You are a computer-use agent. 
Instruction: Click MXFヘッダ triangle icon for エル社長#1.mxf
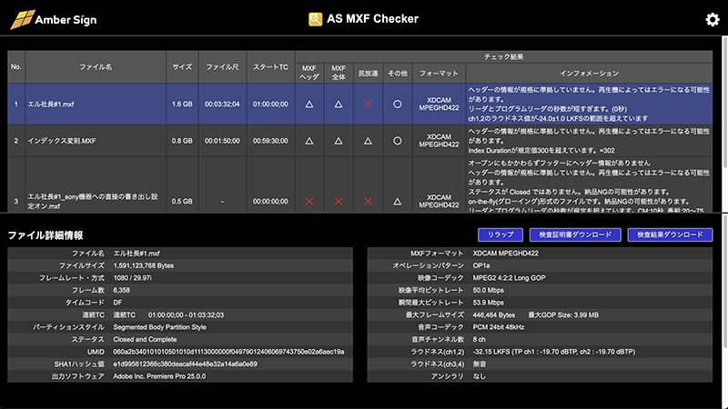[x=309, y=105]
